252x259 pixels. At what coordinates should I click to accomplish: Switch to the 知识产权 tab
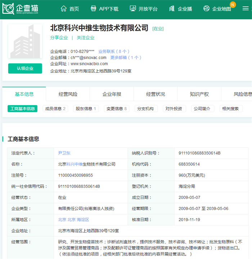click(x=199, y=94)
